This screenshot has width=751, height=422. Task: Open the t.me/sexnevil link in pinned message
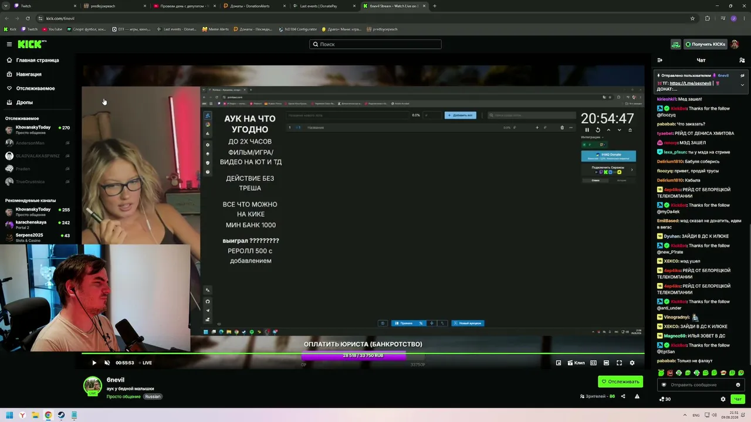tap(691, 83)
